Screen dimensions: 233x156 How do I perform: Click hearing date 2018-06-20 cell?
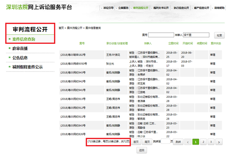tap(187, 55)
